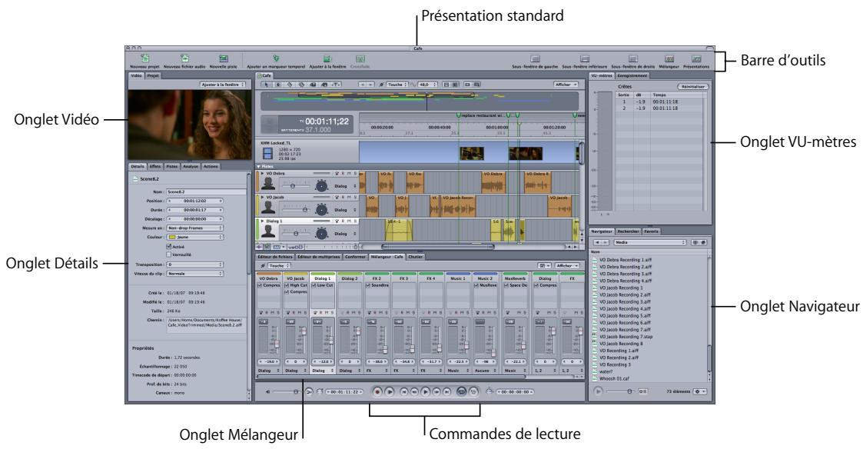The height and width of the screenshot is (449, 863).
Task: Open the Actions tab
Action: [211, 166]
